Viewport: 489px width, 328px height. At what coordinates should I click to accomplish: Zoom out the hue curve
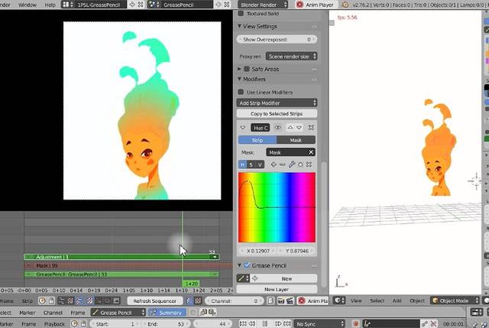tap(282, 164)
